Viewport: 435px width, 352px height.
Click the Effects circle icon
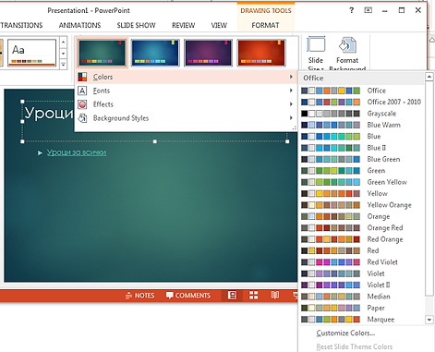82,104
